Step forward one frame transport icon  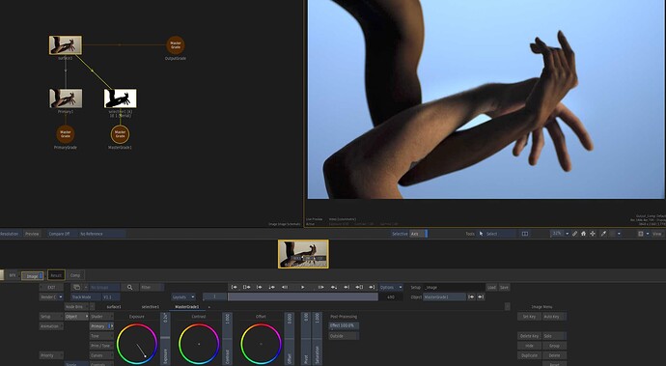pos(320,288)
